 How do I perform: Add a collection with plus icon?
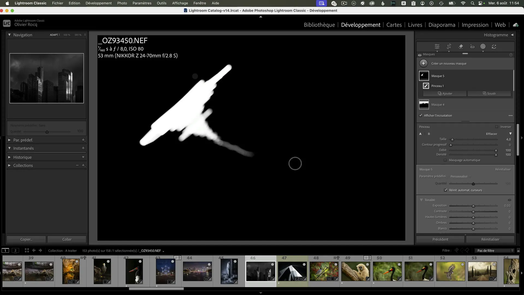tap(84, 165)
